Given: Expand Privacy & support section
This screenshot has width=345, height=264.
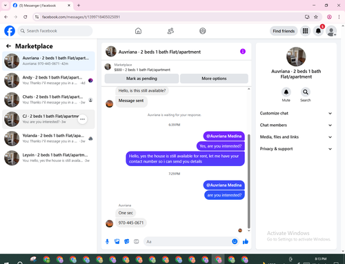Looking at the screenshot, I should (x=296, y=149).
